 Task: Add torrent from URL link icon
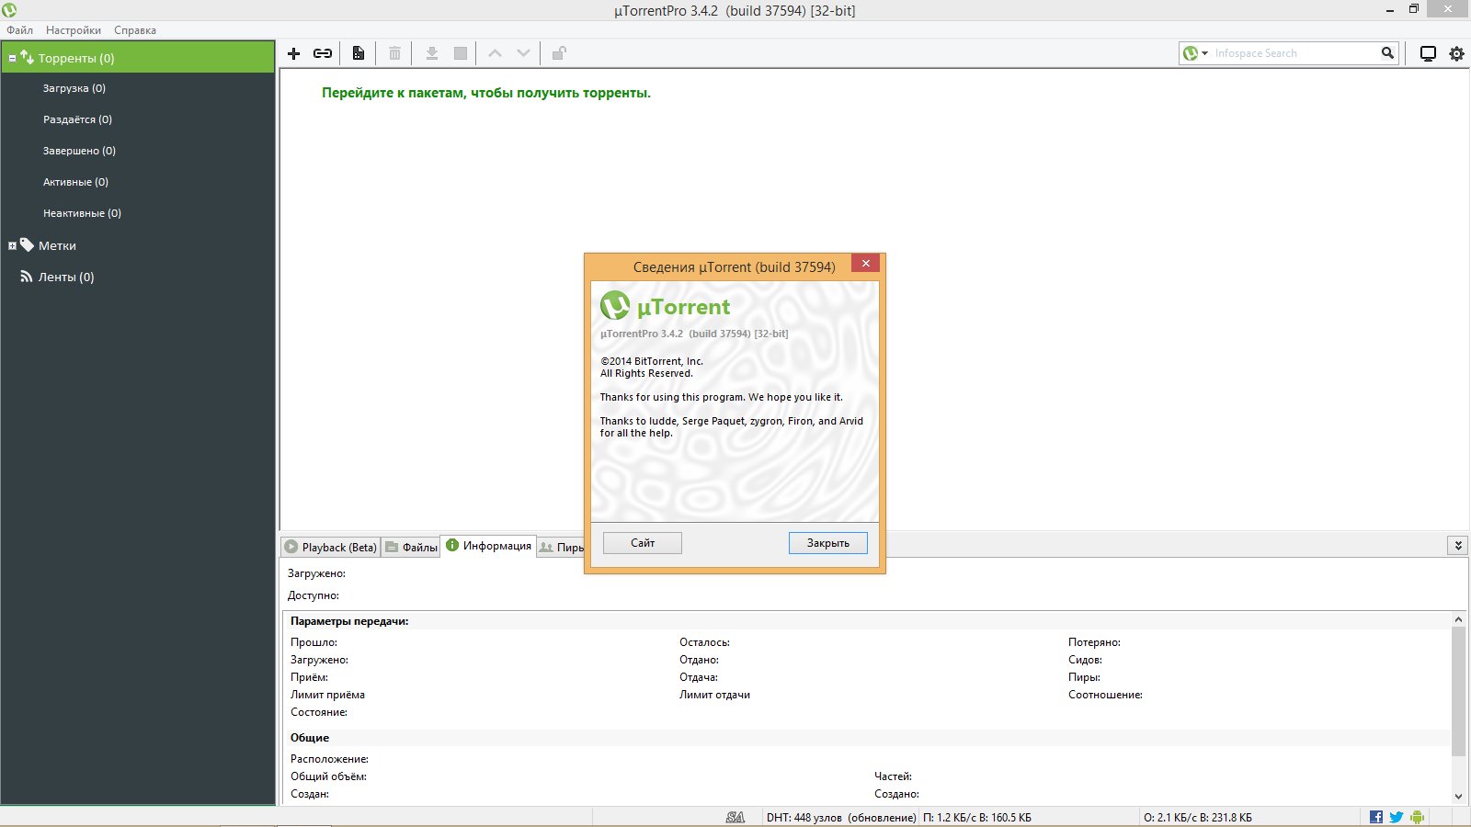click(x=323, y=53)
